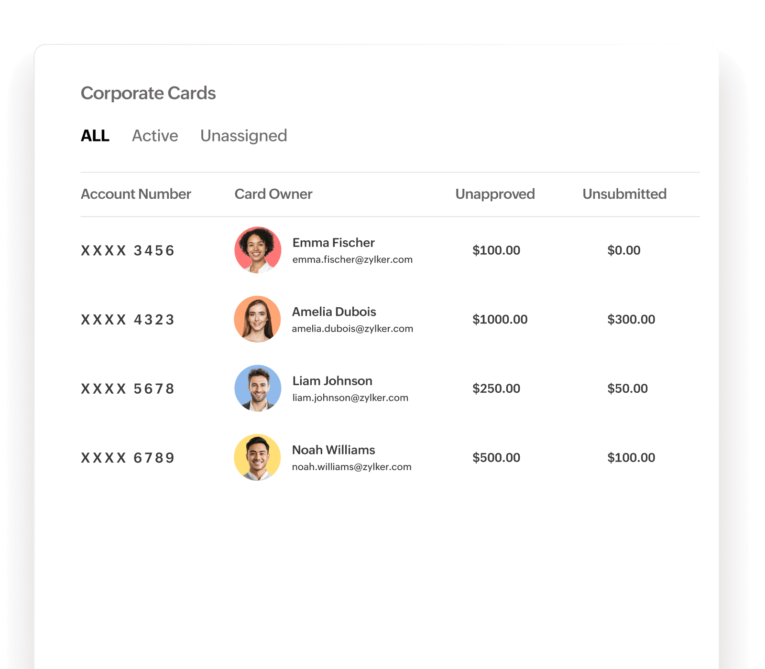Click liam.johnson@zylker.com email link
This screenshot has width=765, height=669.
pos(350,397)
